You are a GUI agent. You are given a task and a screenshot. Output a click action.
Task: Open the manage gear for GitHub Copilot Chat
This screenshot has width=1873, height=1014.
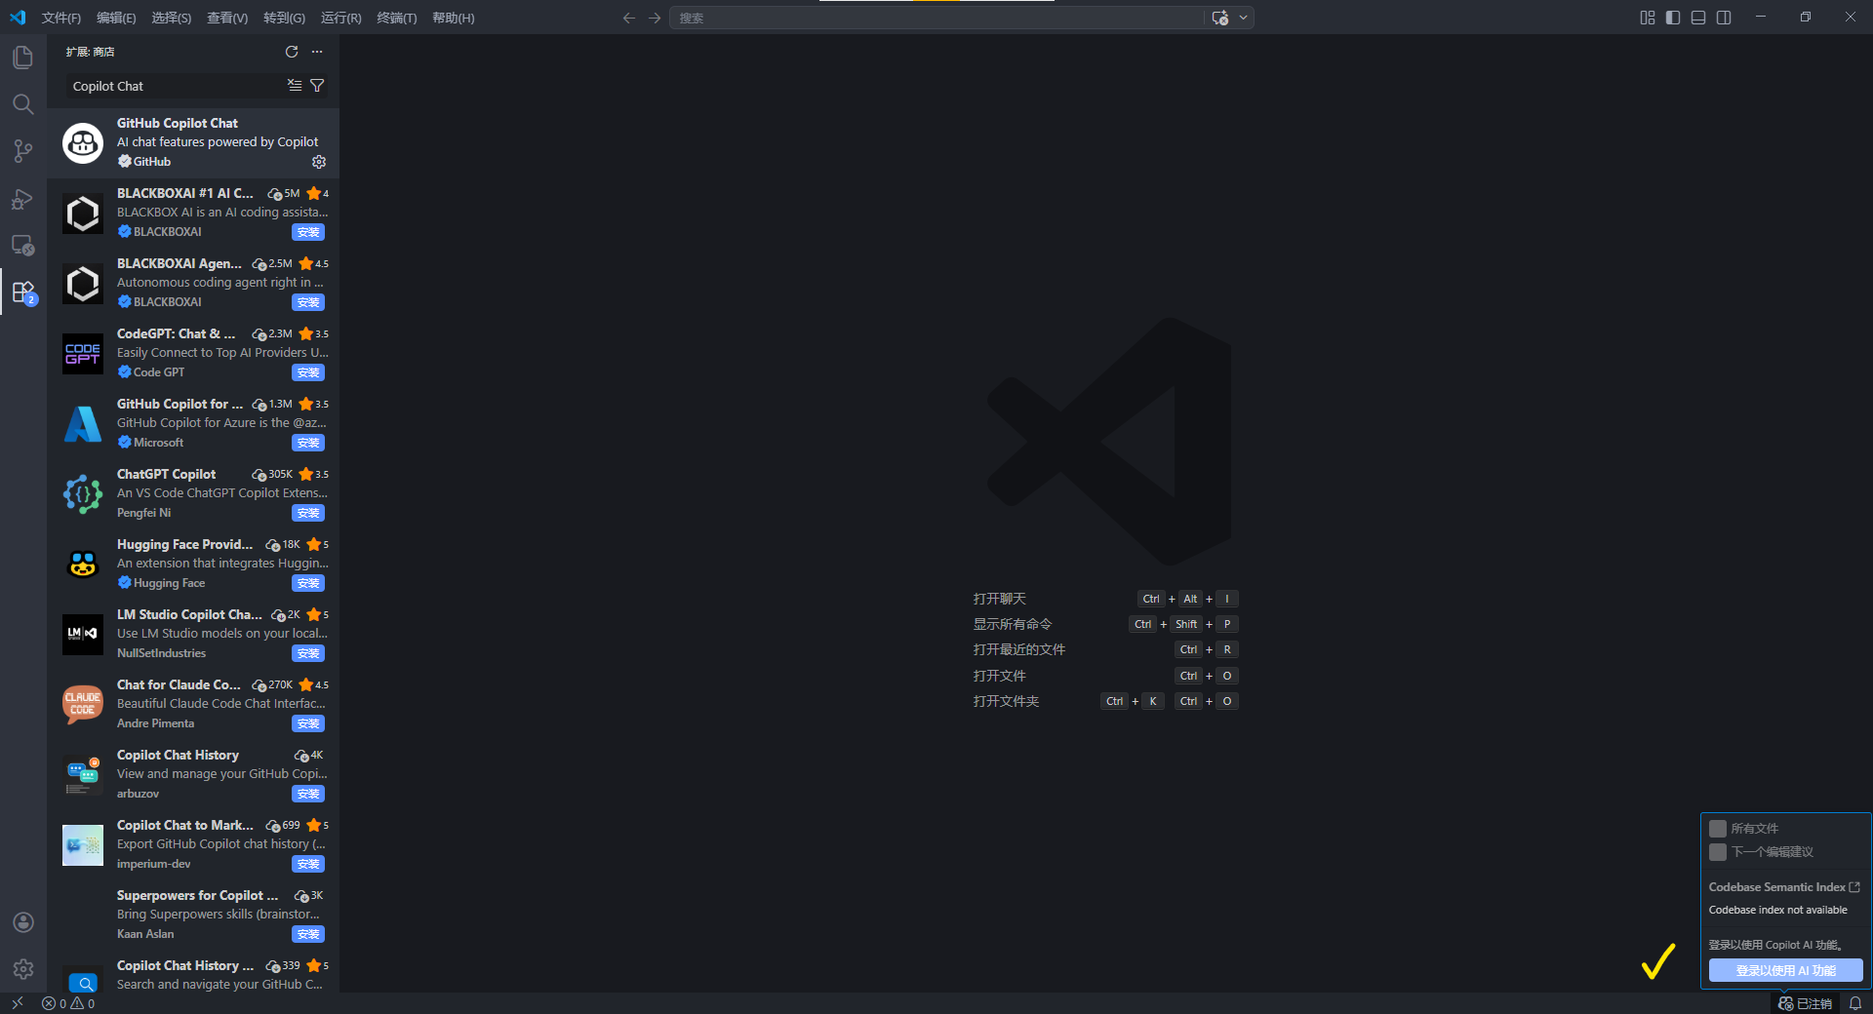pyautogui.click(x=319, y=162)
